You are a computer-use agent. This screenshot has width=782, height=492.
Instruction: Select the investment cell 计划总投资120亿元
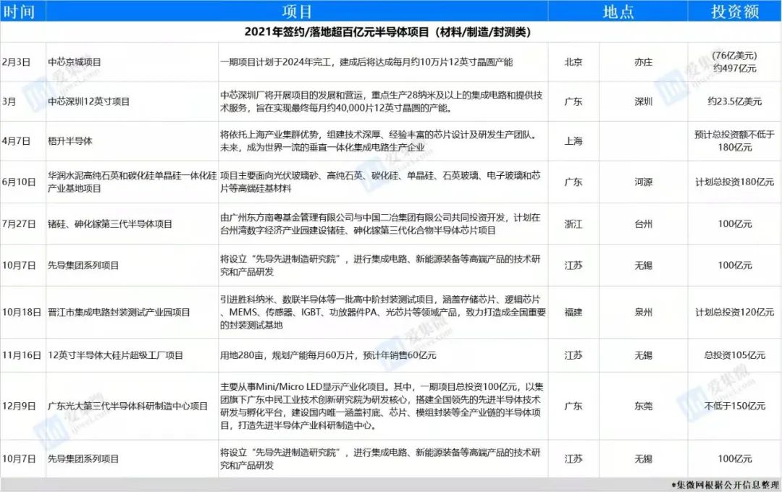735,312
